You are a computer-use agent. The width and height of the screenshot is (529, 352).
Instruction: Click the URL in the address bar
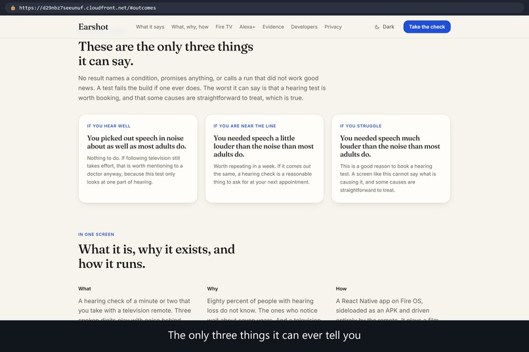(x=87, y=8)
